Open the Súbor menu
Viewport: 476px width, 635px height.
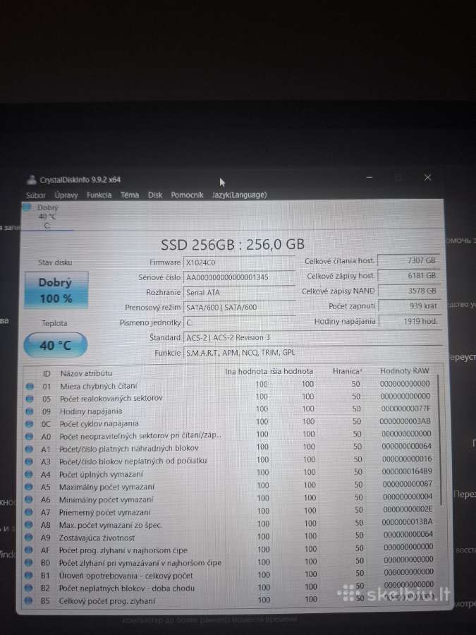click(x=36, y=195)
